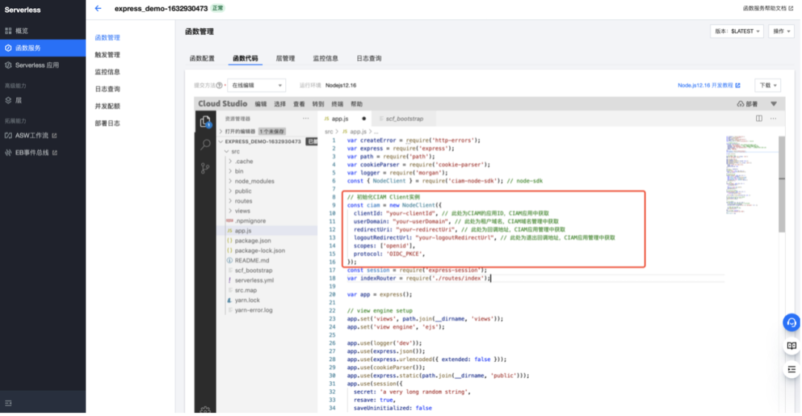Click the customer support headset floating icon
The image size is (802, 416).
pos(792,323)
